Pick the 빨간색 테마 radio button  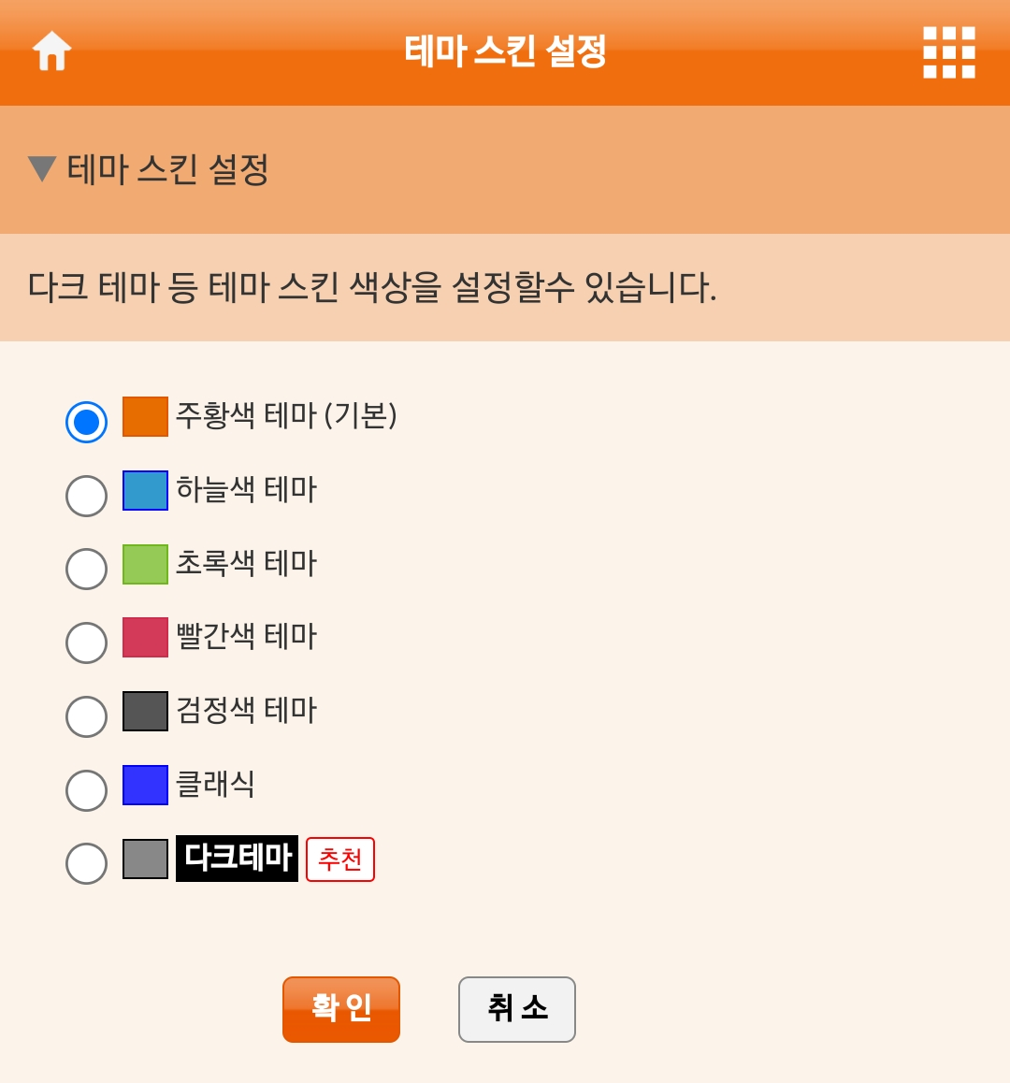86,643
